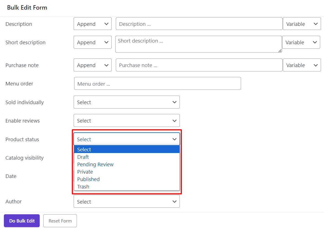Choose Draft from Product status list

[x=83, y=157]
